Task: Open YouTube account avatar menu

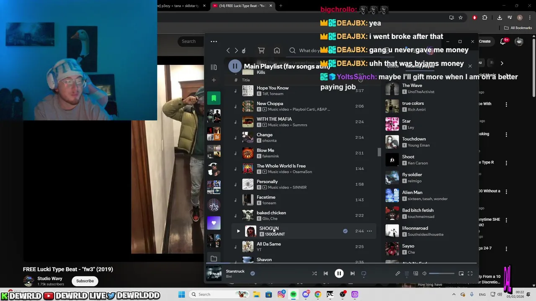Action: click(519, 41)
